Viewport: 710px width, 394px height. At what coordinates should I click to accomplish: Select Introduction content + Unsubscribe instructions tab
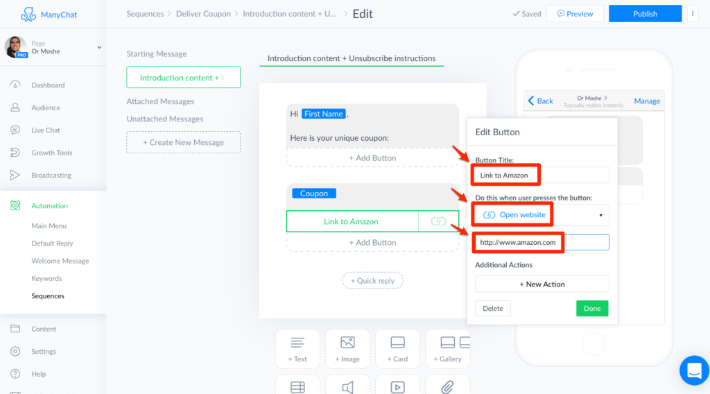352,58
